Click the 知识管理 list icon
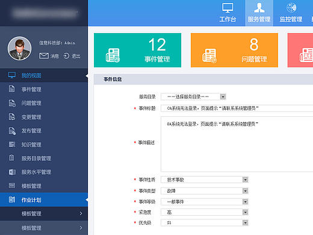This screenshot has height=235, width=313. 12,145
